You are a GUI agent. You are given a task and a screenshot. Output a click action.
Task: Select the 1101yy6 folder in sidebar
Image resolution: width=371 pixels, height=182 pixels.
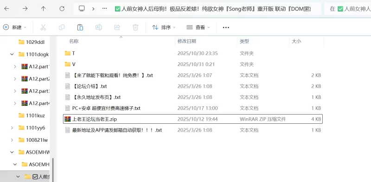click(32, 128)
